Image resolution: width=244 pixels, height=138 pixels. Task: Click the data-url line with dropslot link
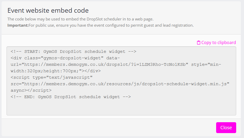(99, 64)
